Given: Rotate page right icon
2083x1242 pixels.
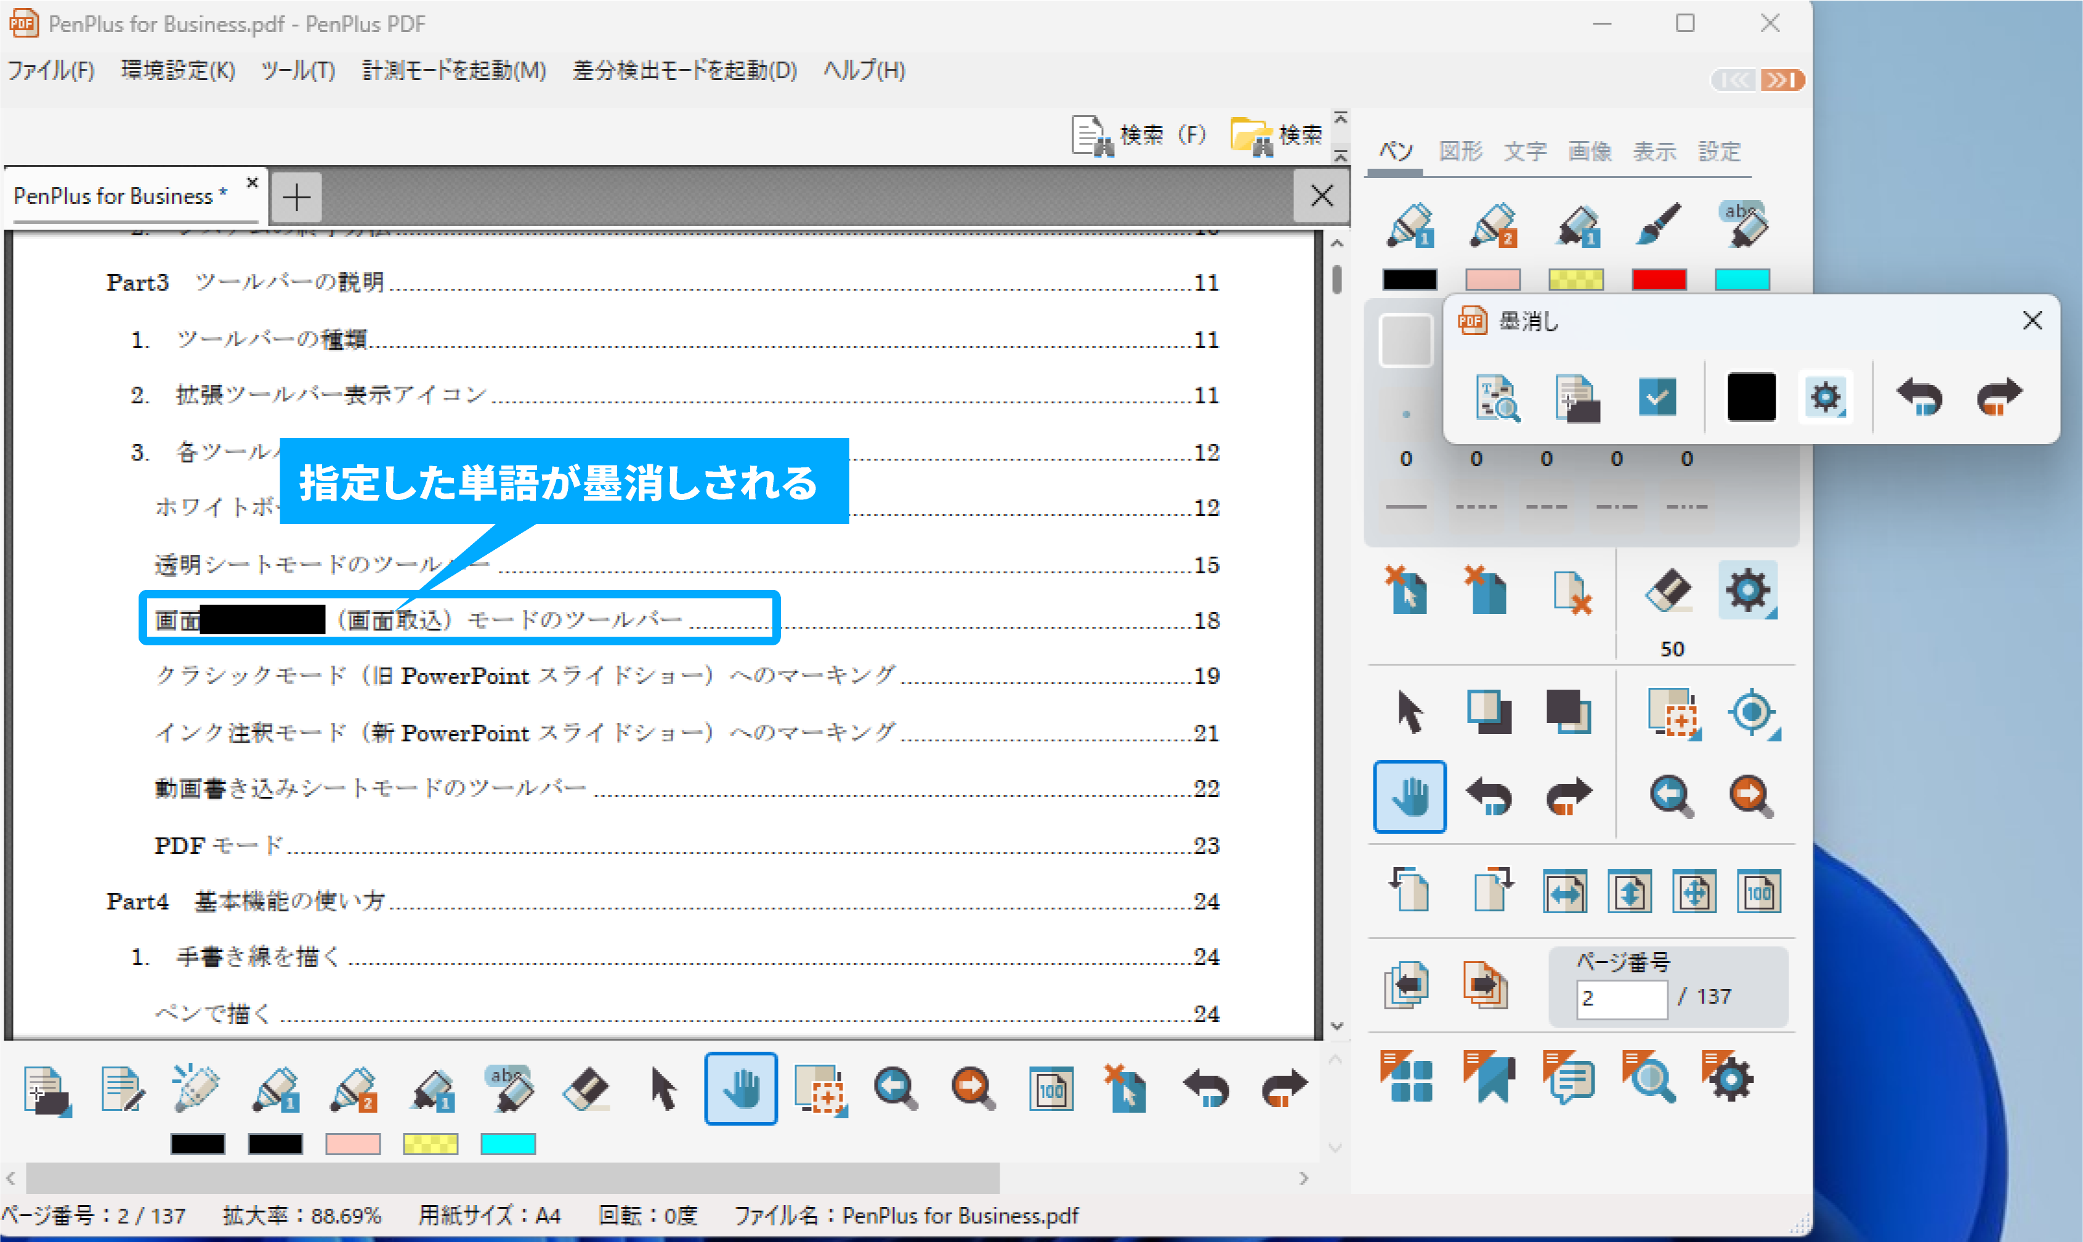Looking at the screenshot, I should coord(1493,890).
